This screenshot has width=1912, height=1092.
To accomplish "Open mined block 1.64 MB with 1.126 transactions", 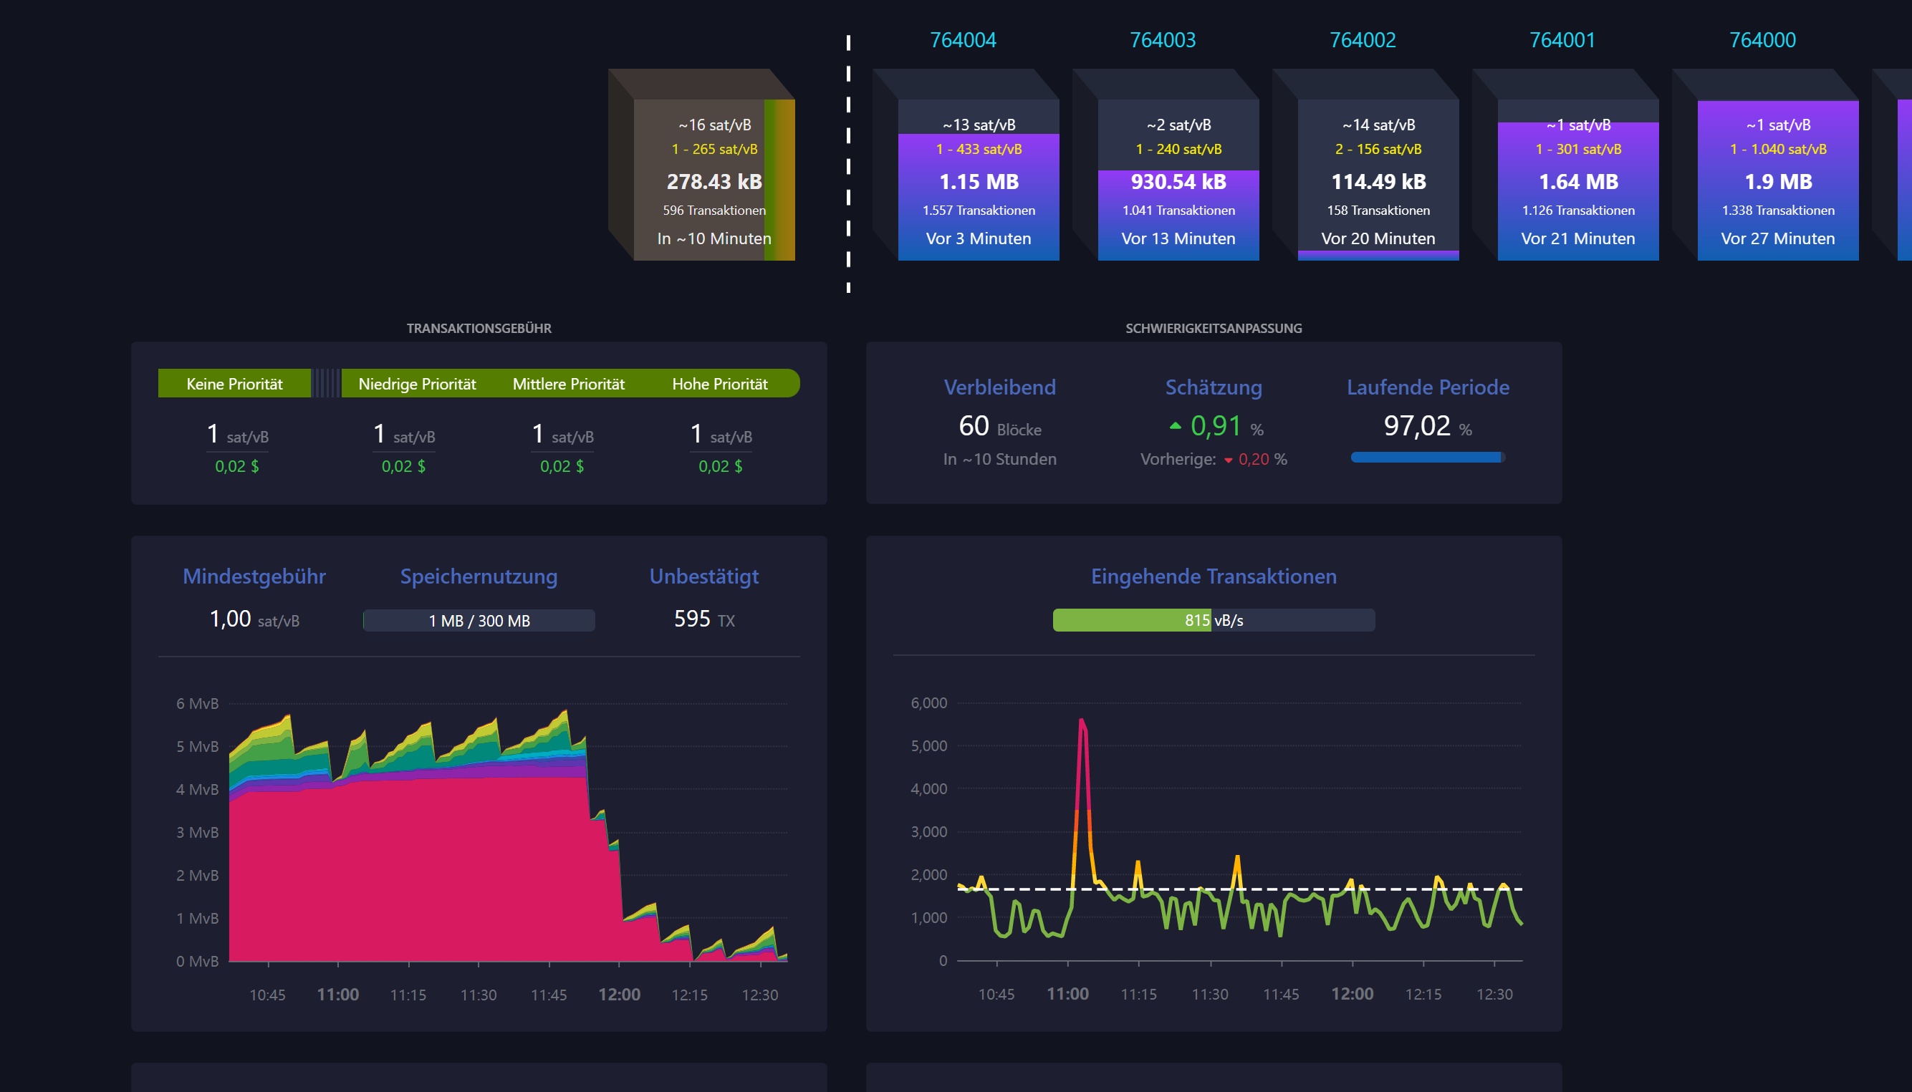I will coord(1578,180).
